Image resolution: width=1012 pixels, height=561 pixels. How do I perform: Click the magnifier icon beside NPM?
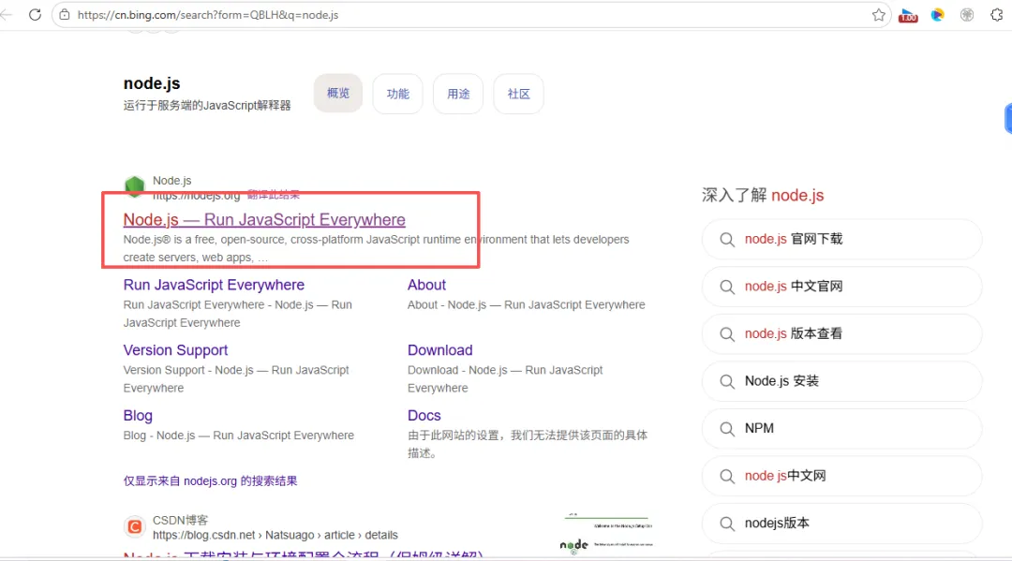pyautogui.click(x=727, y=429)
